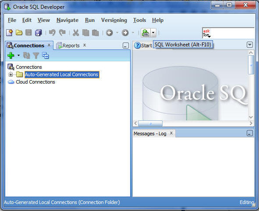Minimize the Connections panel
The image size is (259, 211).
[126, 46]
